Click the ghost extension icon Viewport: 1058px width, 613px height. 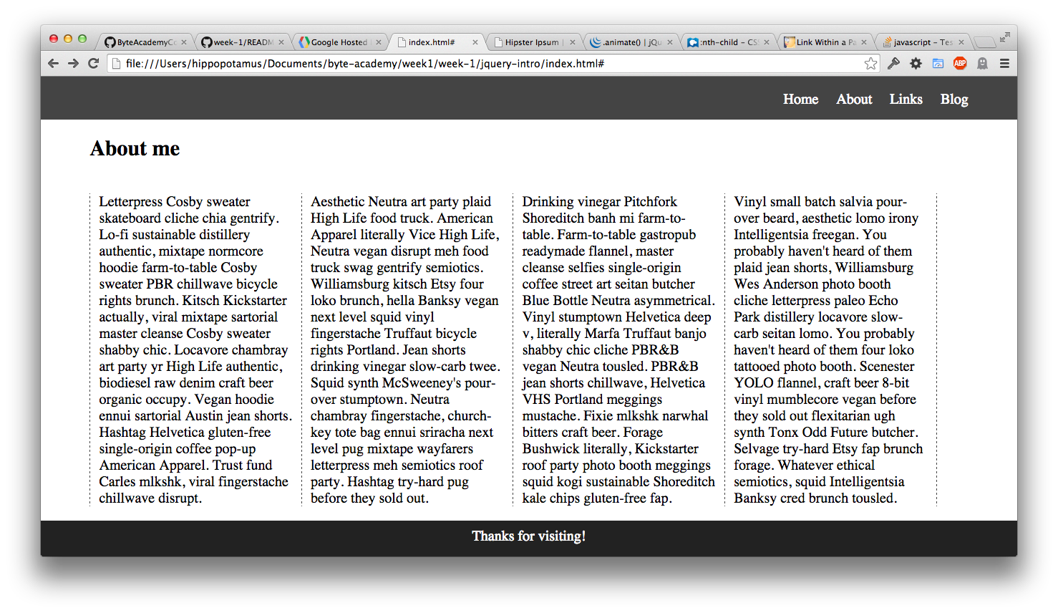click(x=982, y=64)
